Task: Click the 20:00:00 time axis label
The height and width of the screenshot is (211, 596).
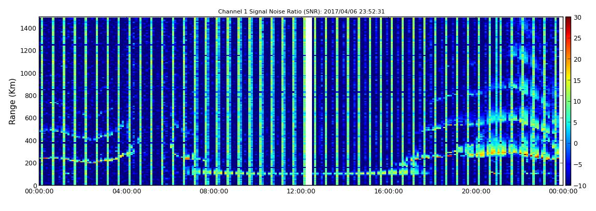Action: tap(475, 192)
